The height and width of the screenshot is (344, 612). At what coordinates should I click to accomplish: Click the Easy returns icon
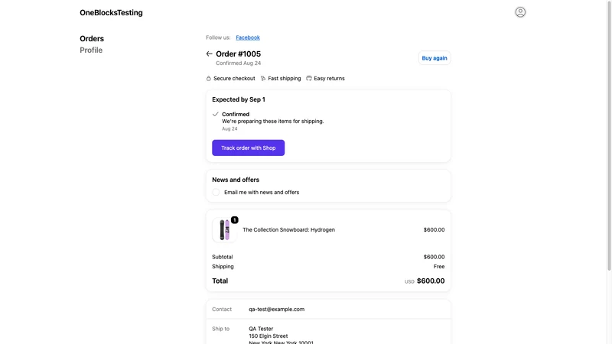point(309,79)
